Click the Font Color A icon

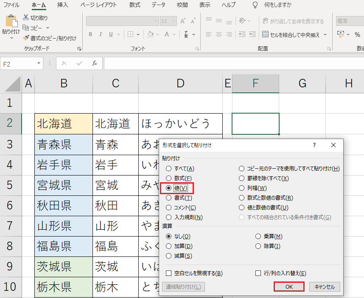167,34
